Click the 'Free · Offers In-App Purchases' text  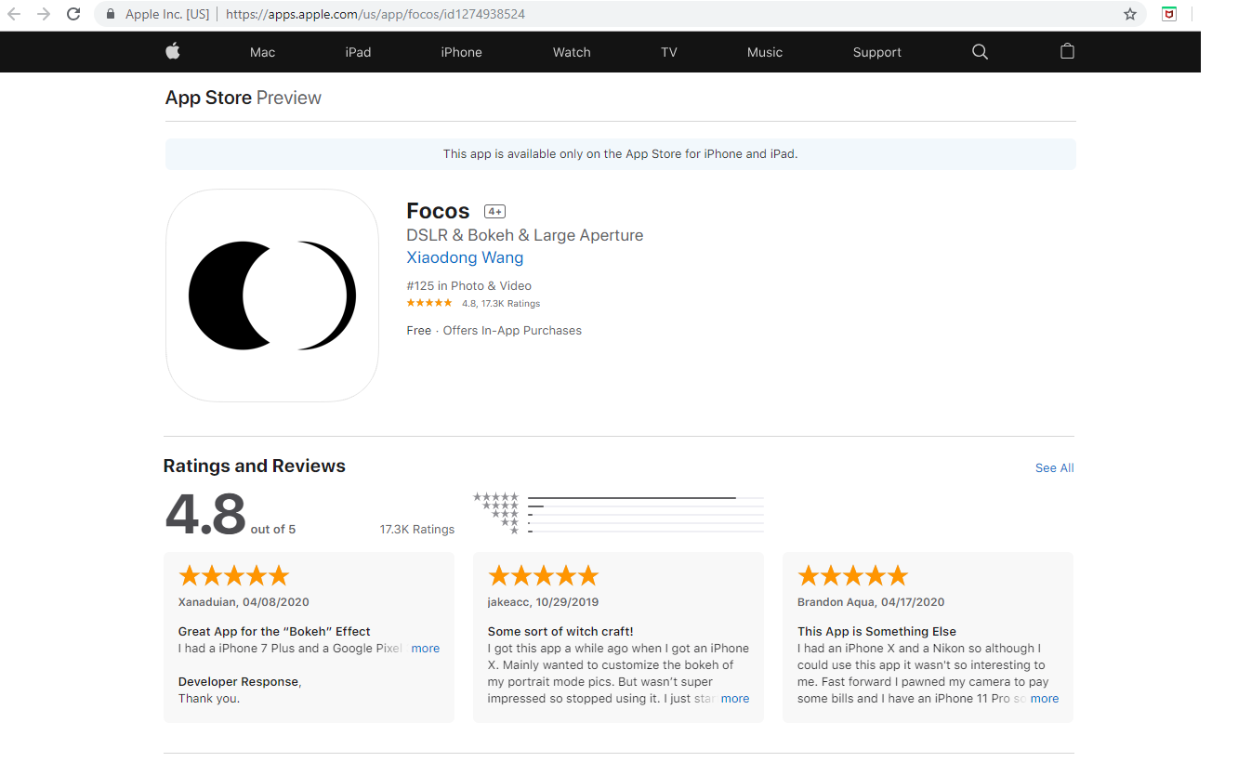coord(494,330)
